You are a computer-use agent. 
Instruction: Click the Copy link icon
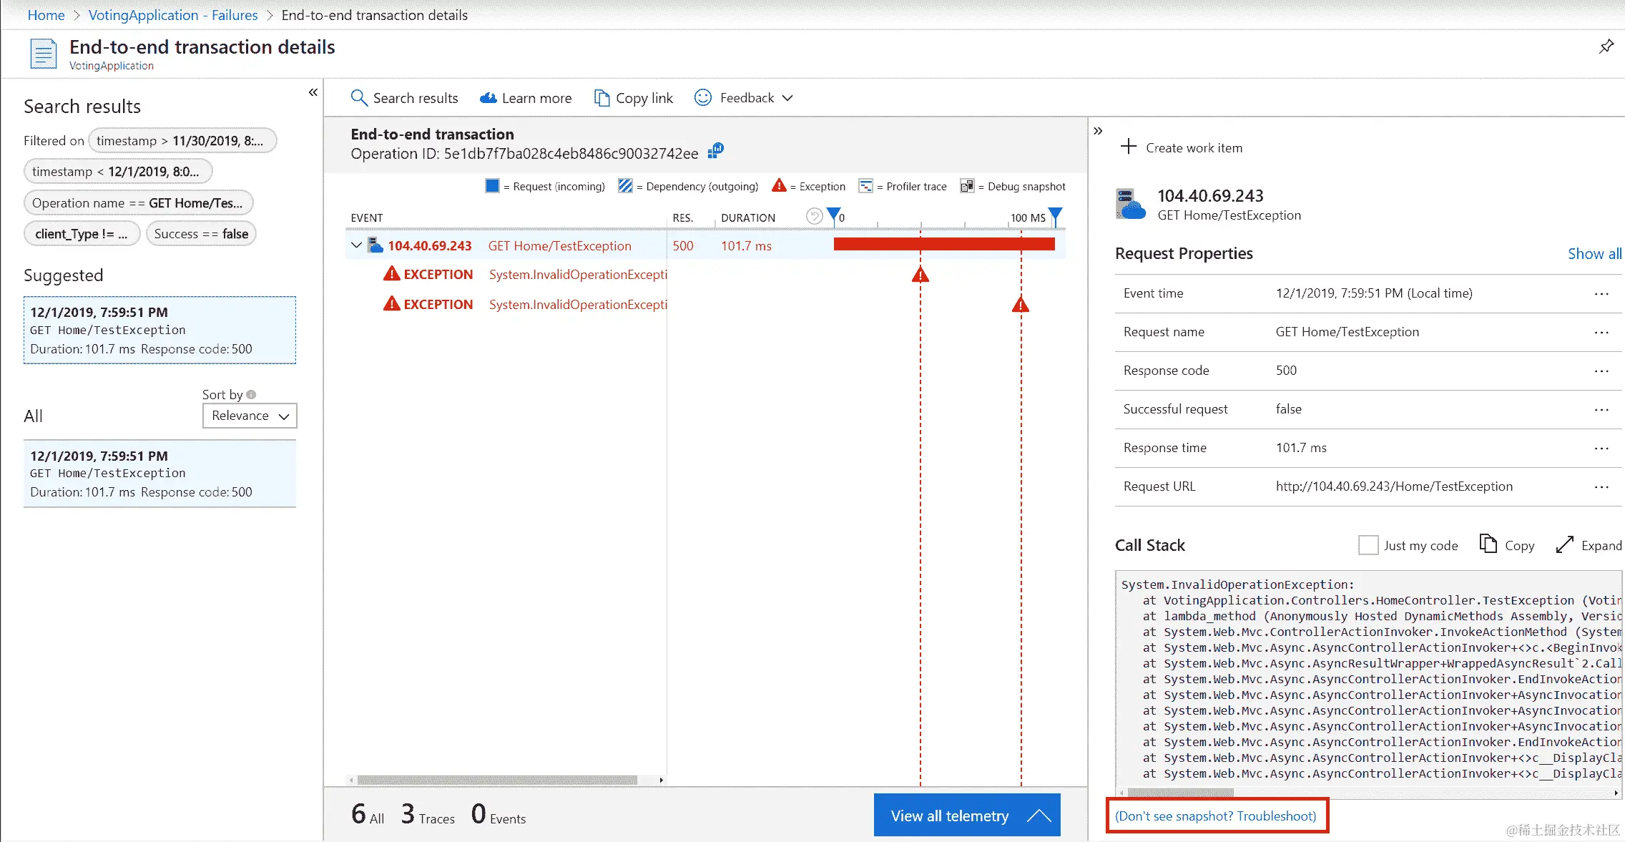[602, 98]
